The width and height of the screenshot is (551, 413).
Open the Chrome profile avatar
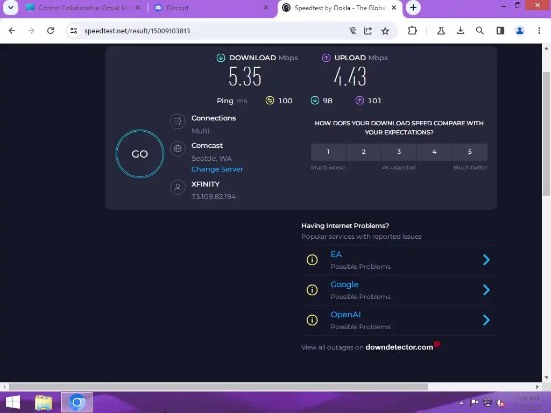[x=520, y=31]
